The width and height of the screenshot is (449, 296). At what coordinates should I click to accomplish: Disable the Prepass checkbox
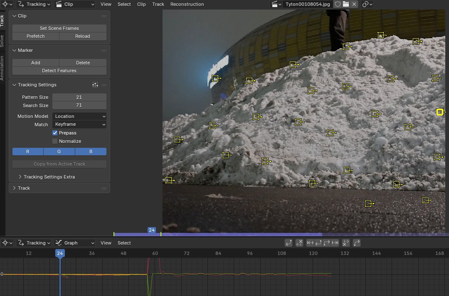coord(55,133)
